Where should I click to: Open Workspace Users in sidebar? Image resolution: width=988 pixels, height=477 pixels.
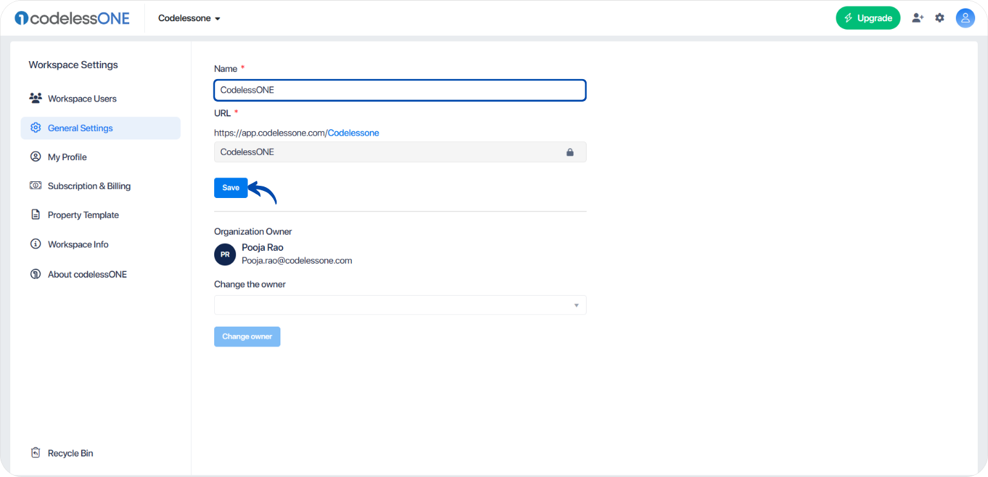[100, 98]
